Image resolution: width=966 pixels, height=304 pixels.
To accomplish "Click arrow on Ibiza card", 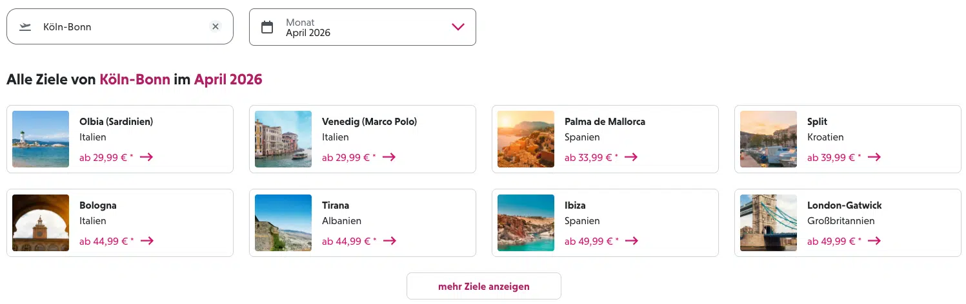I will coord(631,241).
